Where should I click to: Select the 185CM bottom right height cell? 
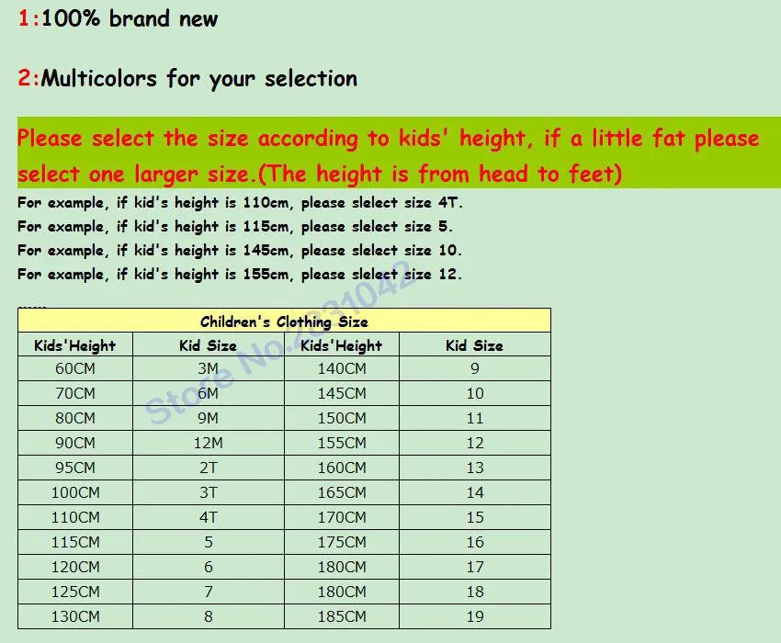[341, 616]
